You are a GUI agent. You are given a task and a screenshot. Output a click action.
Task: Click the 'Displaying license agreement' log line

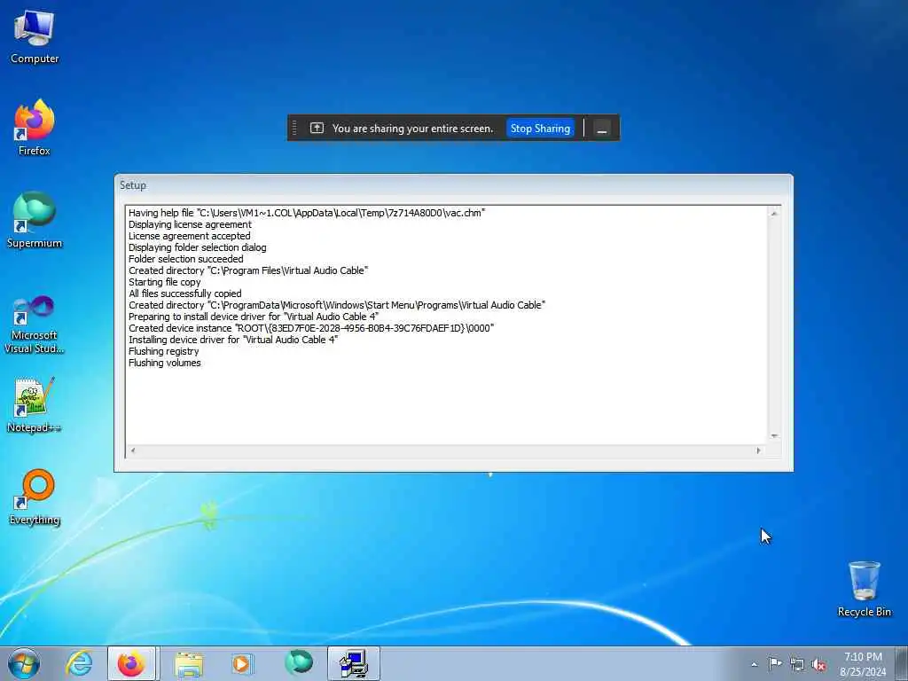click(x=190, y=224)
